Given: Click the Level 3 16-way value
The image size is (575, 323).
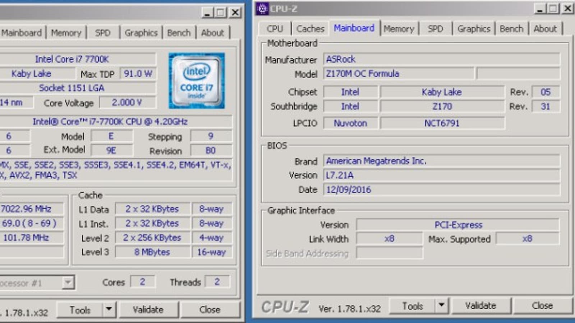Looking at the screenshot, I should (x=211, y=252).
